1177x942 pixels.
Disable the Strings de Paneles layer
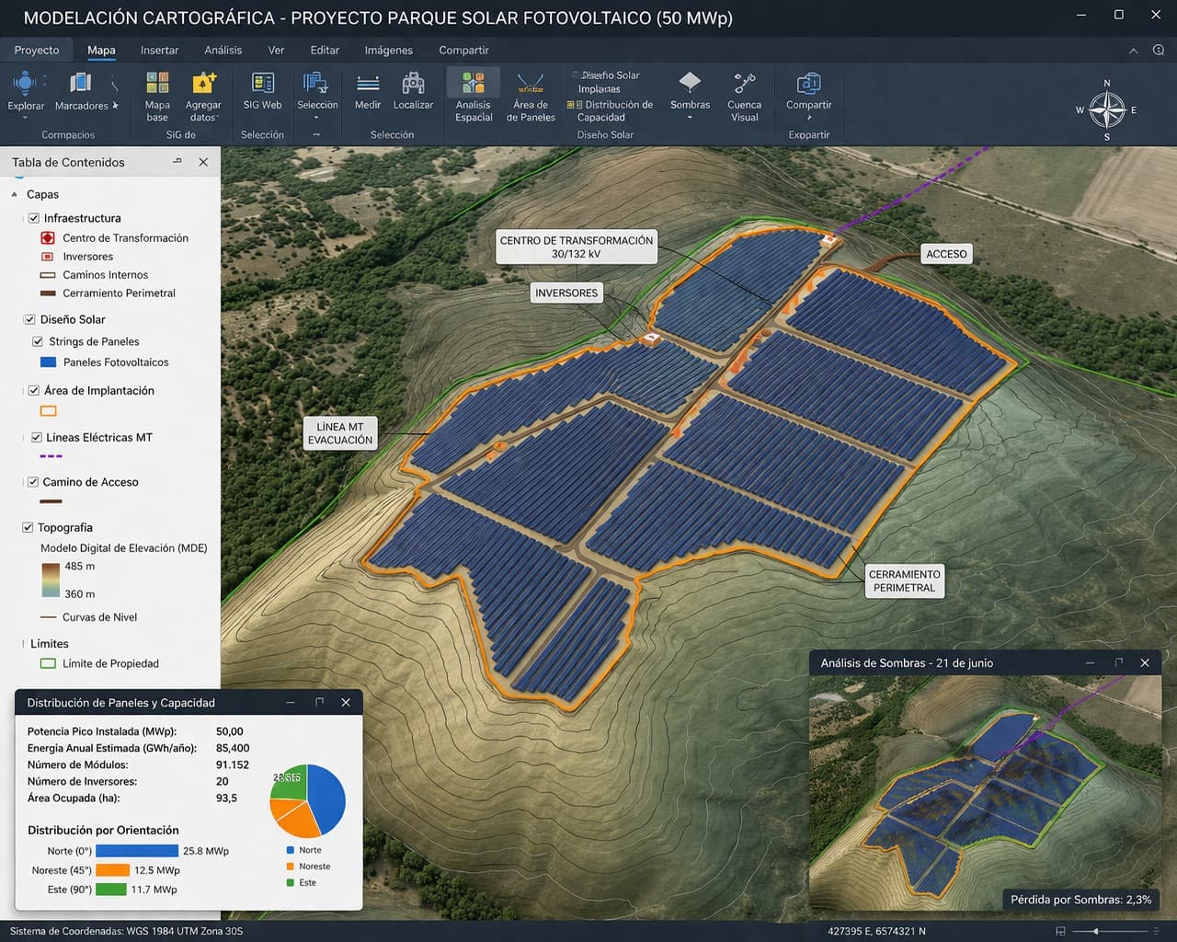38,340
